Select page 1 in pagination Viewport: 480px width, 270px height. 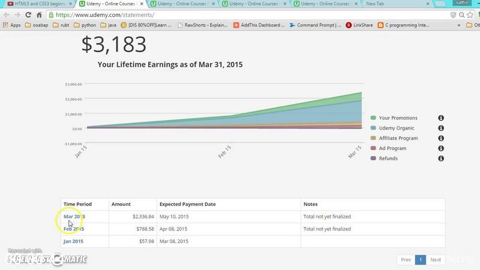[421, 260]
